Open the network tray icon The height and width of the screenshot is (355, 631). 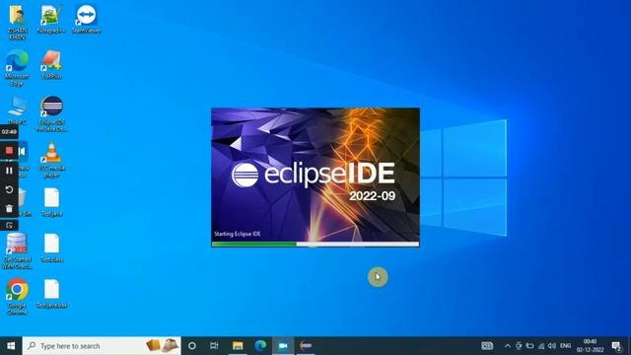pos(541,346)
